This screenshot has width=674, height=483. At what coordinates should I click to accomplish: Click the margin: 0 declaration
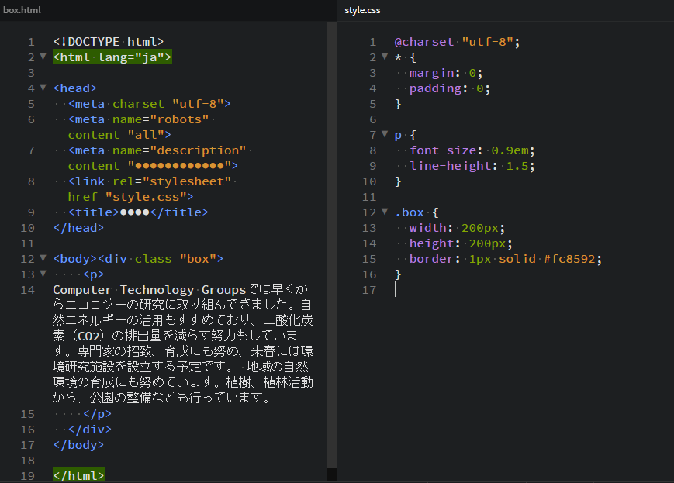coord(446,73)
